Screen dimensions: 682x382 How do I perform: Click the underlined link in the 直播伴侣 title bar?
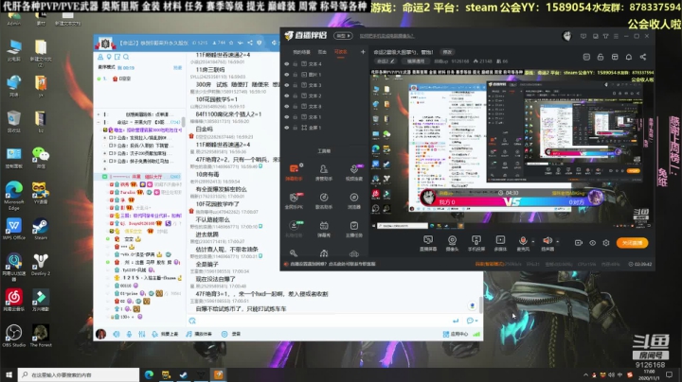click(x=387, y=36)
